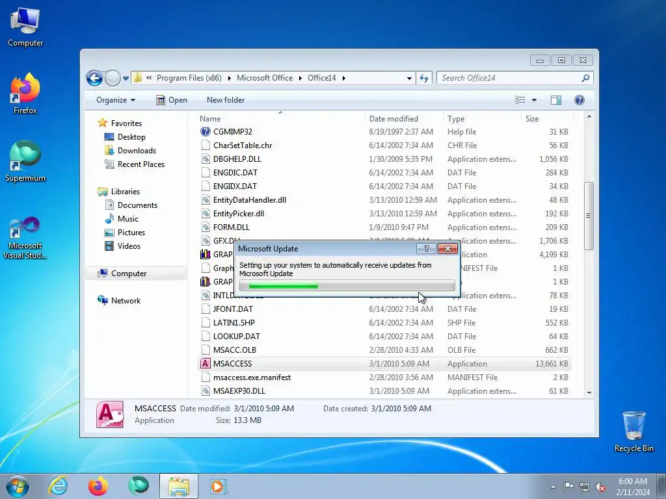Change the view using the view icon
The image size is (666, 499).
pos(520,100)
